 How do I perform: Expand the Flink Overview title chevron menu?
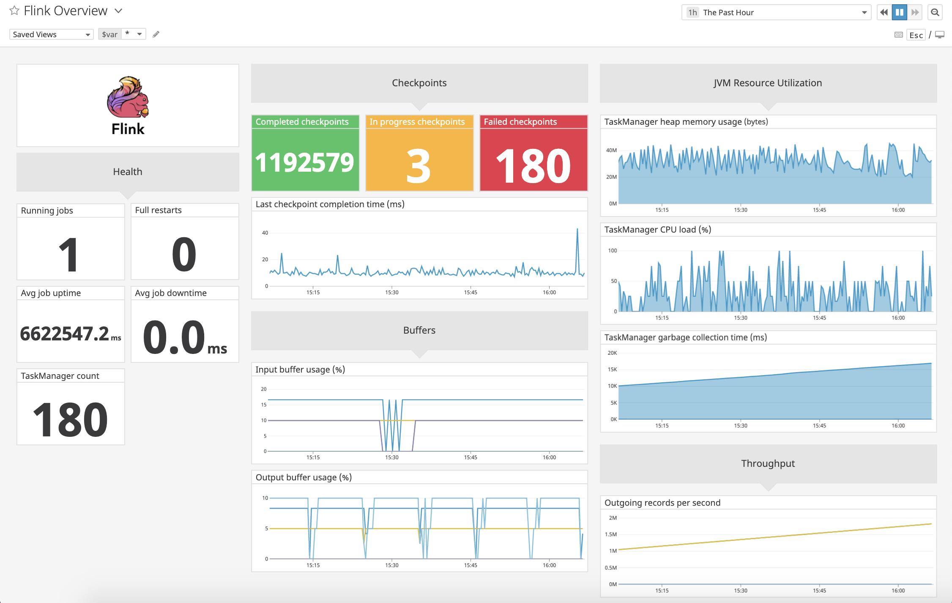click(118, 11)
